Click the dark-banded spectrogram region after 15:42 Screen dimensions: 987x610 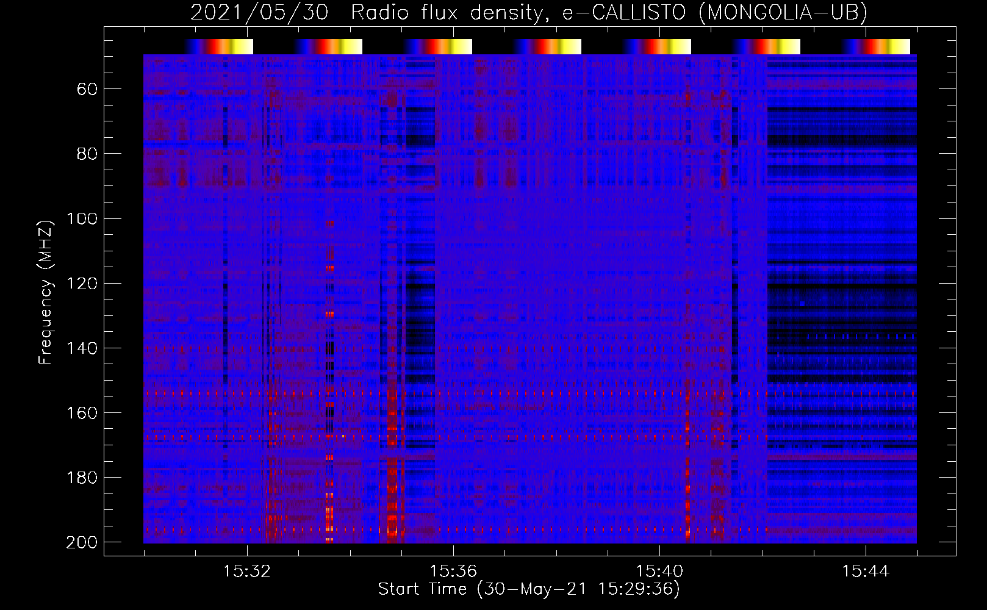pyautogui.click(x=842, y=299)
